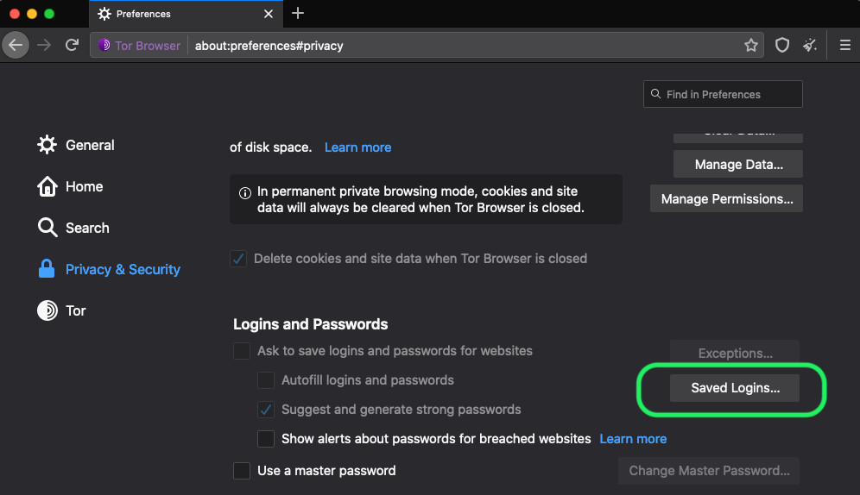Close the Preferences tab
This screenshot has height=495, width=860.
[x=269, y=14]
